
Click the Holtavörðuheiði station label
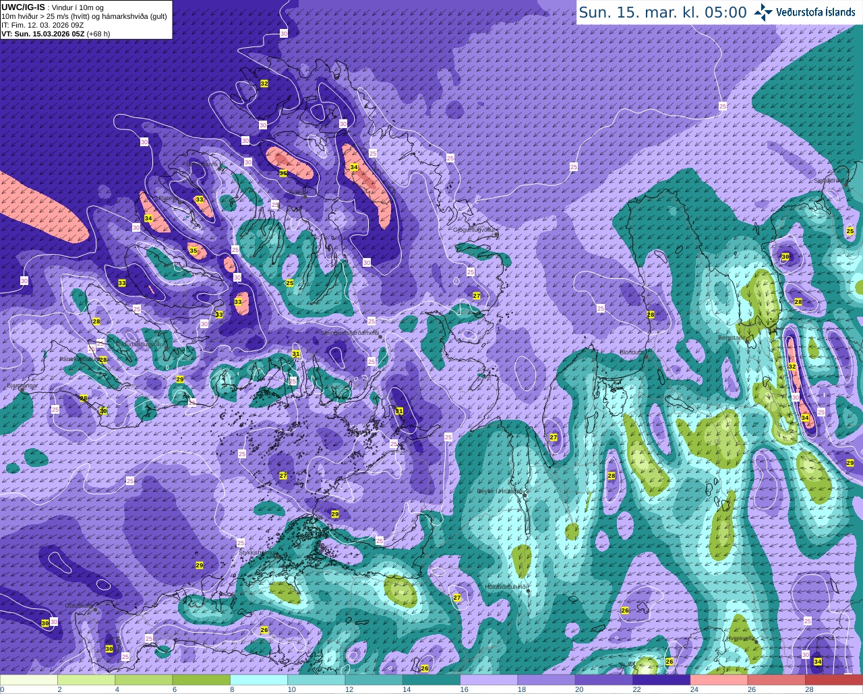click(x=506, y=587)
